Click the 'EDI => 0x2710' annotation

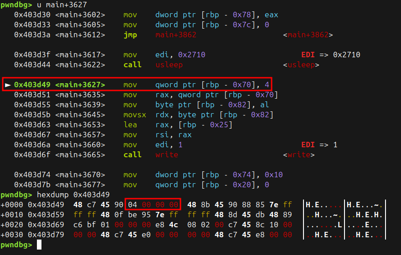330,55
